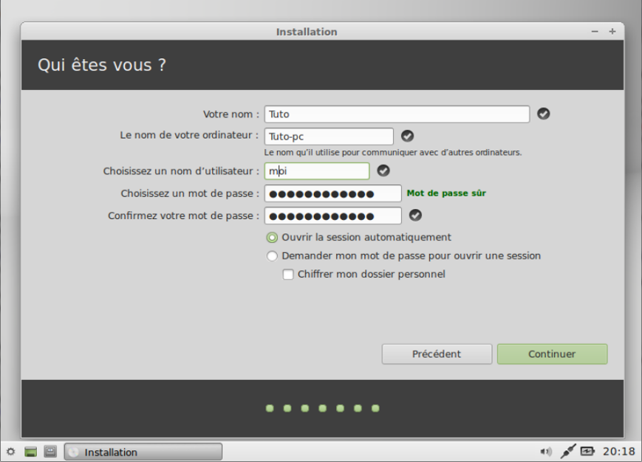The height and width of the screenshot is (462, 642).
Task: Focus the Choisissez un mot de passe field
Action: click(333, 193)
